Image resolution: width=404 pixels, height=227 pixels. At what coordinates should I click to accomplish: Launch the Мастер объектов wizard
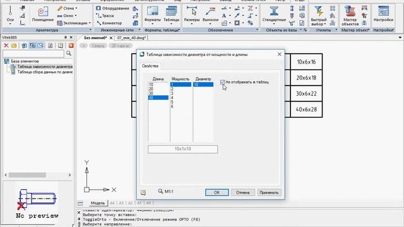click(x=350, y=15)
